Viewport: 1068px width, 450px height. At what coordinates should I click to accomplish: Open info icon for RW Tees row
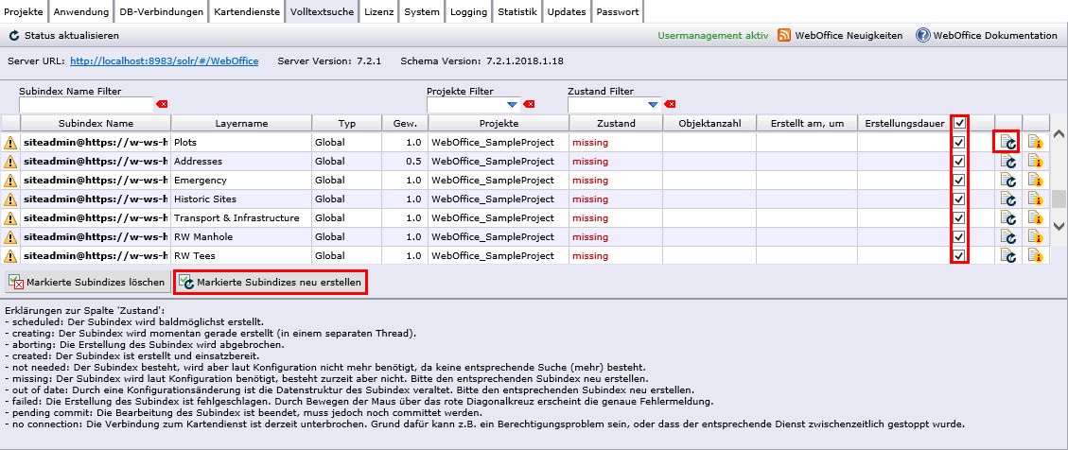[1035, 256]
